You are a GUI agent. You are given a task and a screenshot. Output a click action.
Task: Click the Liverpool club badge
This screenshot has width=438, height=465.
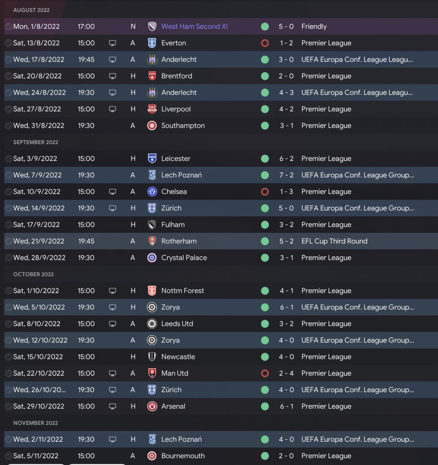point(152,109)
